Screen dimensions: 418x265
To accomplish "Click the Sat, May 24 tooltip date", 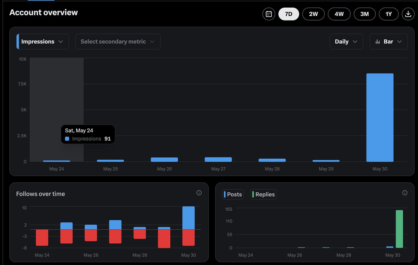I will coord(79,130).
